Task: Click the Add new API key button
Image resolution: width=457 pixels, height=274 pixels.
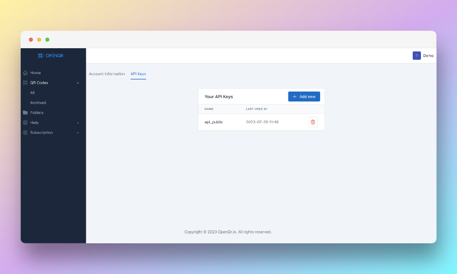Action: pyautogui.click(x=304, y=96)
